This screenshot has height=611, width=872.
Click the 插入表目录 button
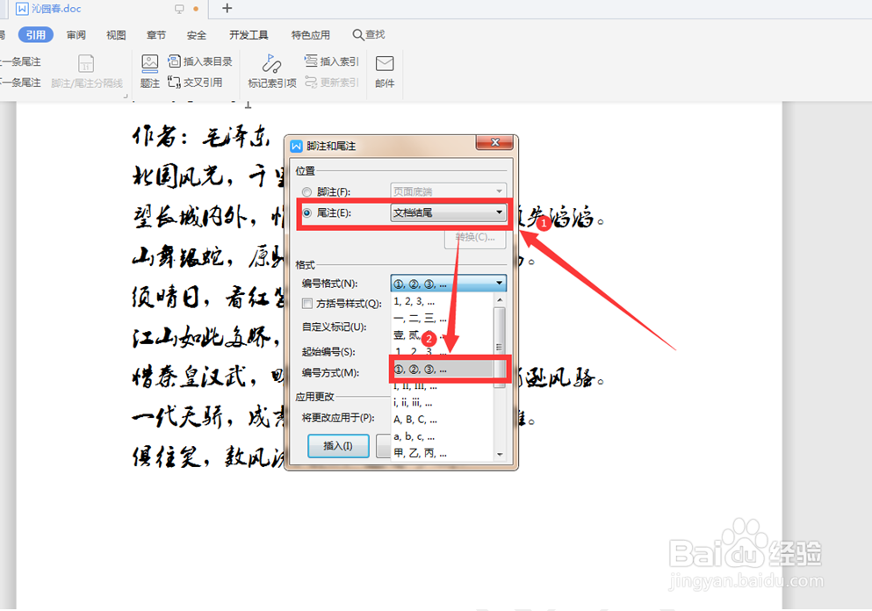200,61
